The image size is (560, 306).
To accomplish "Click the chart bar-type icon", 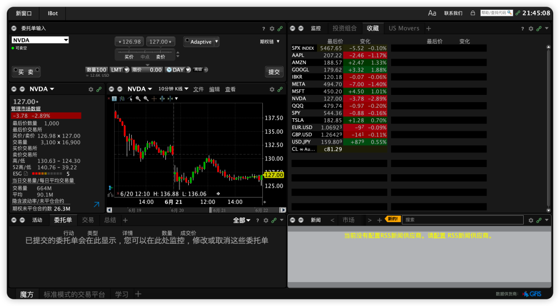I will click(x=122, y=99).
